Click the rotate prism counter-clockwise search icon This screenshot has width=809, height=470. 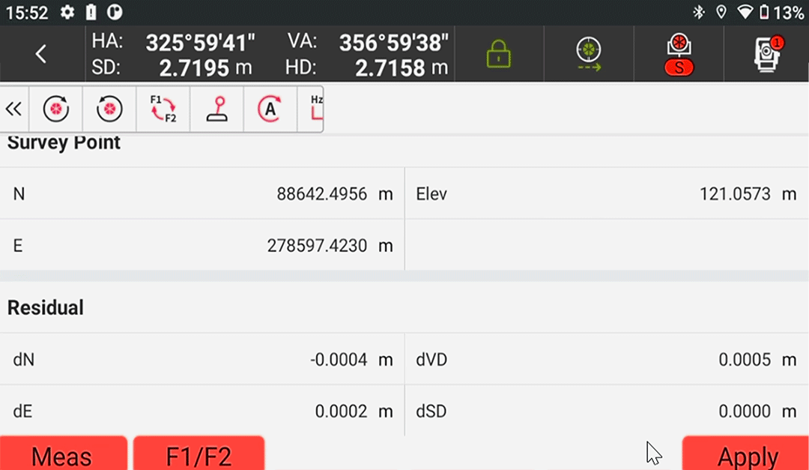click(109, 109)
